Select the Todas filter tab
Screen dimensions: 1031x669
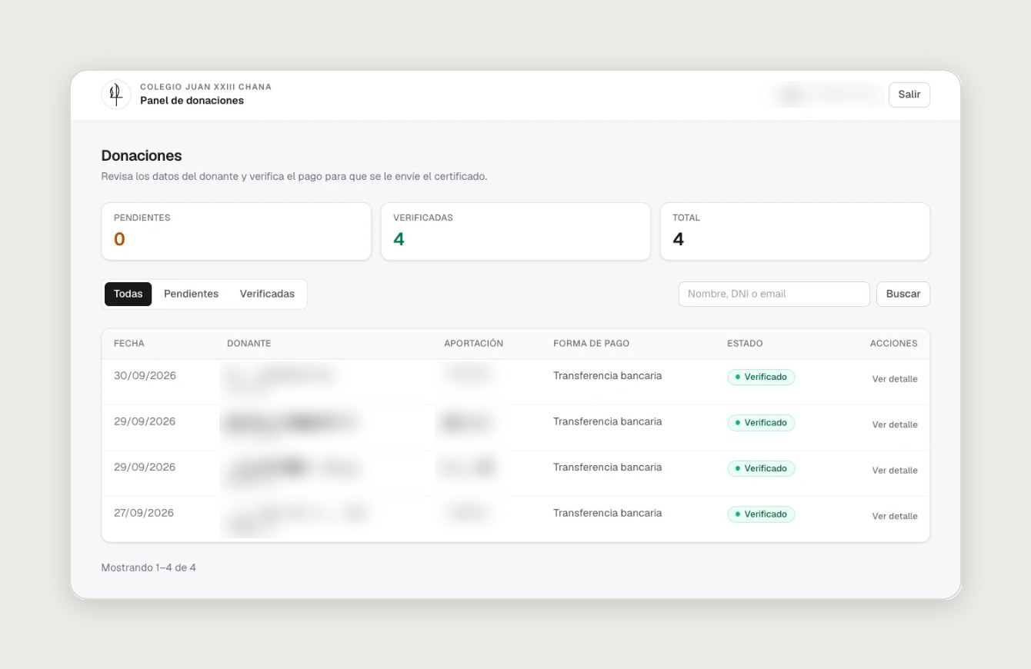(x=128, y=294)
